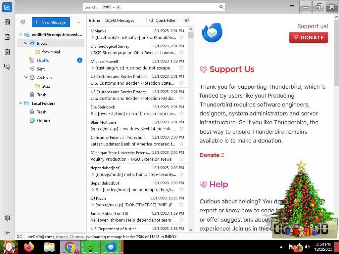Click Thunderbird taskbar icon

pos(111,247)
